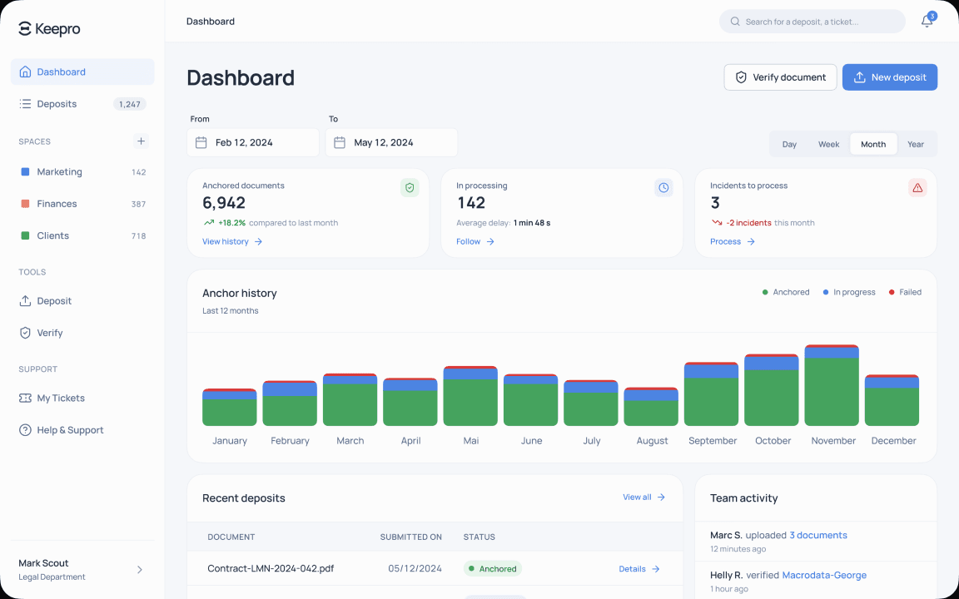Click the Help & Support question icon
The image size is (959, 599).
tap(25, 429)
